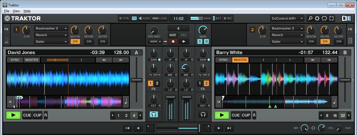The image size is (357, 135).
Task: Click CUP button on deck B
Action: coord(246,115)
